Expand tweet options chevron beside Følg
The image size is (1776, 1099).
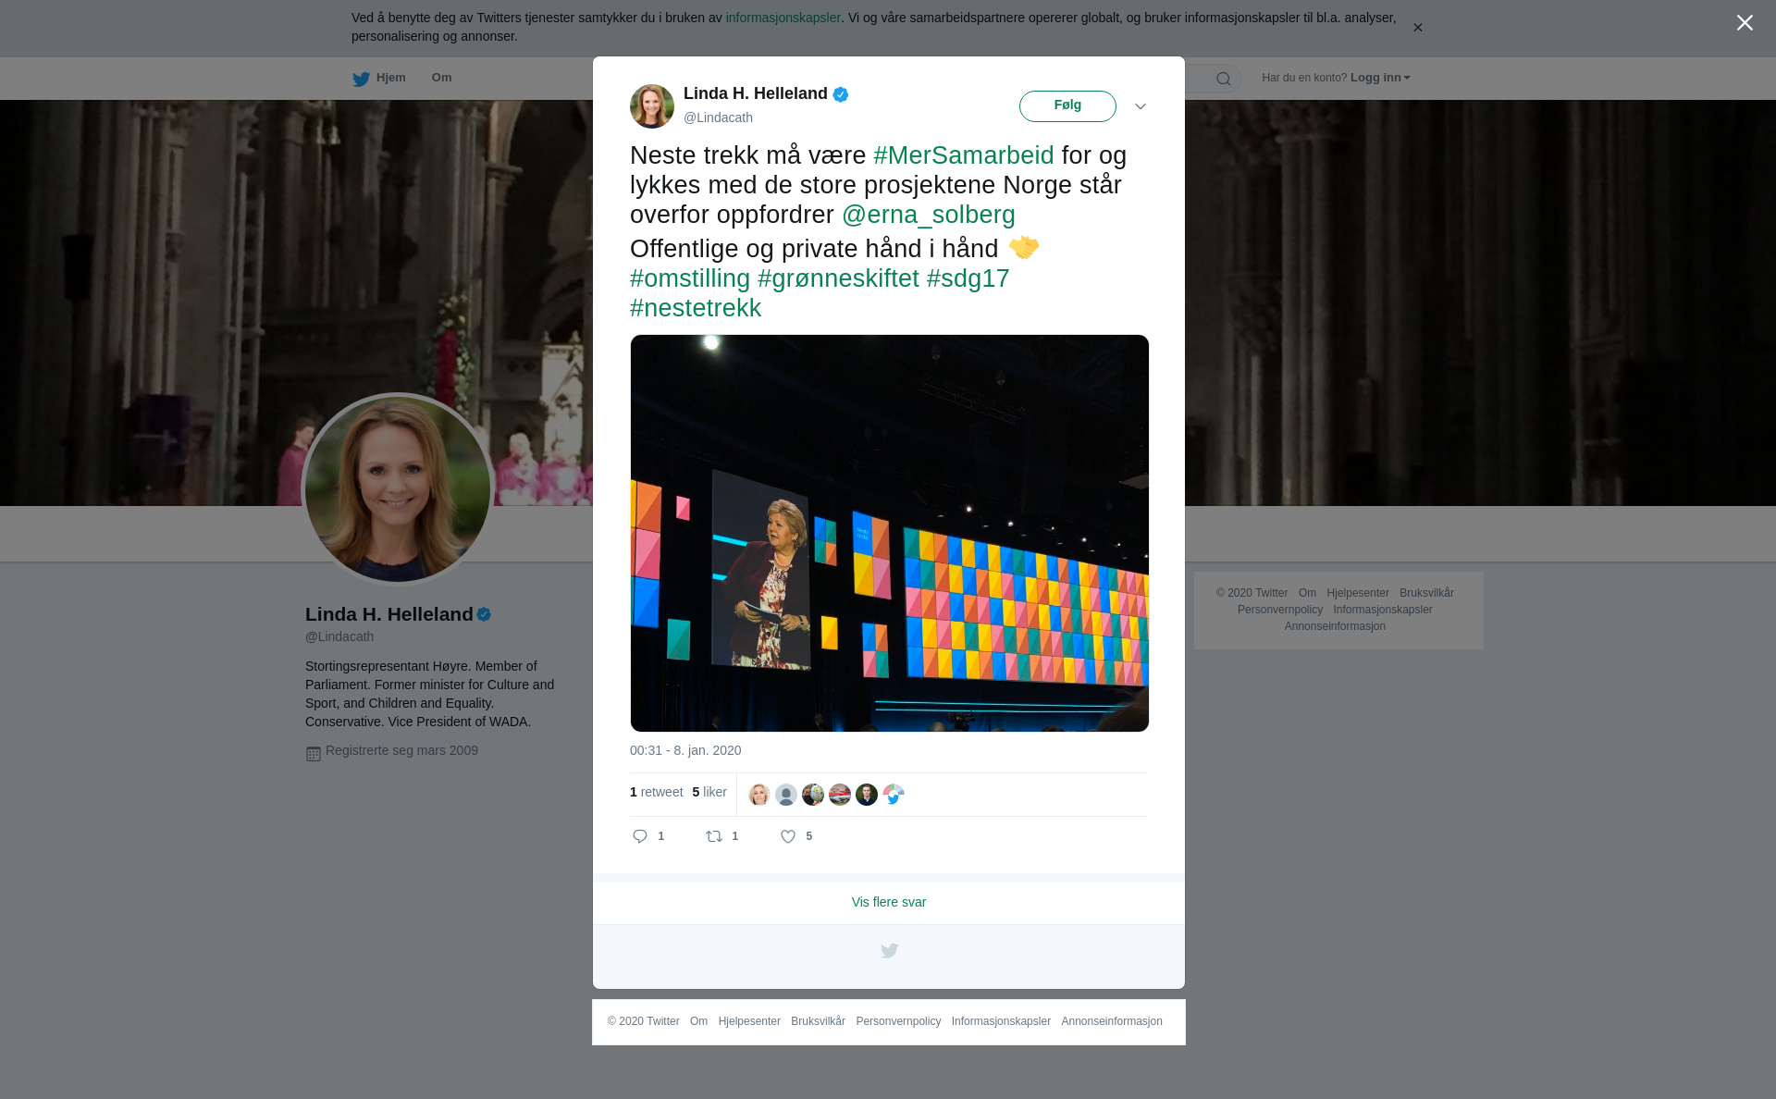point(1141,106)
